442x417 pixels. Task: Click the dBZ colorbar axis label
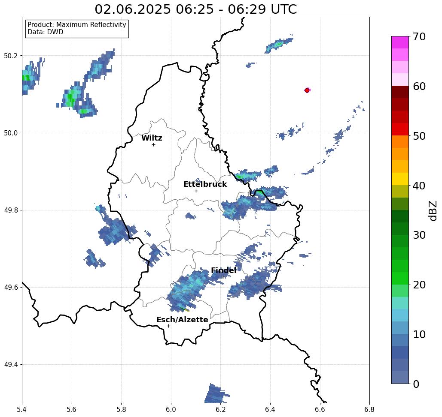433,210
